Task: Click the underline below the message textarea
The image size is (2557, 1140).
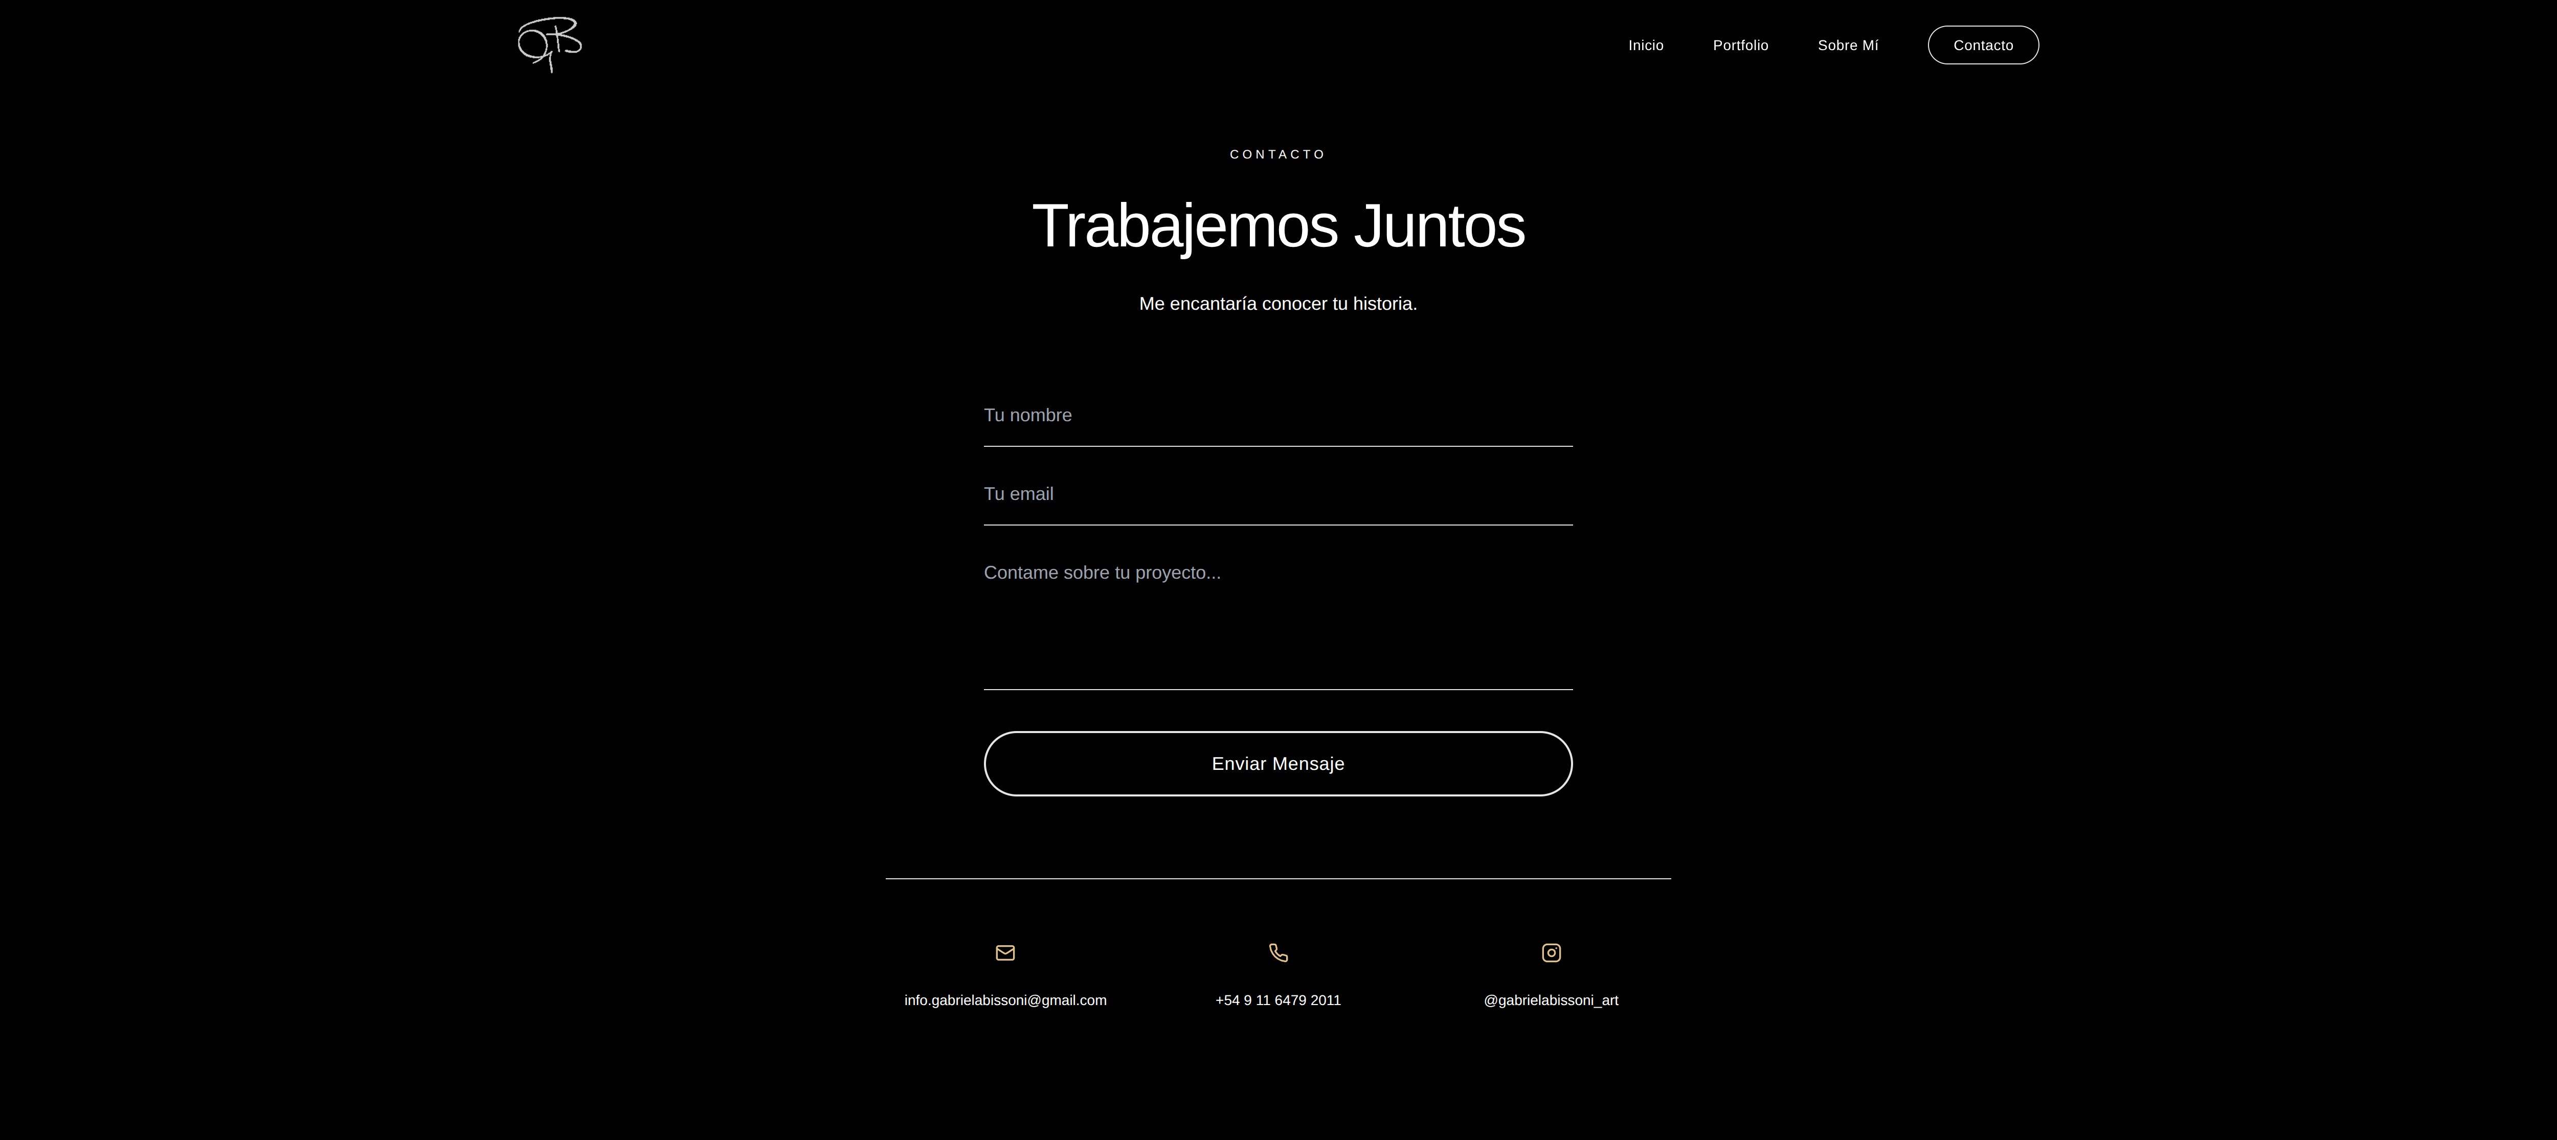Action: tap(1277, 689)
